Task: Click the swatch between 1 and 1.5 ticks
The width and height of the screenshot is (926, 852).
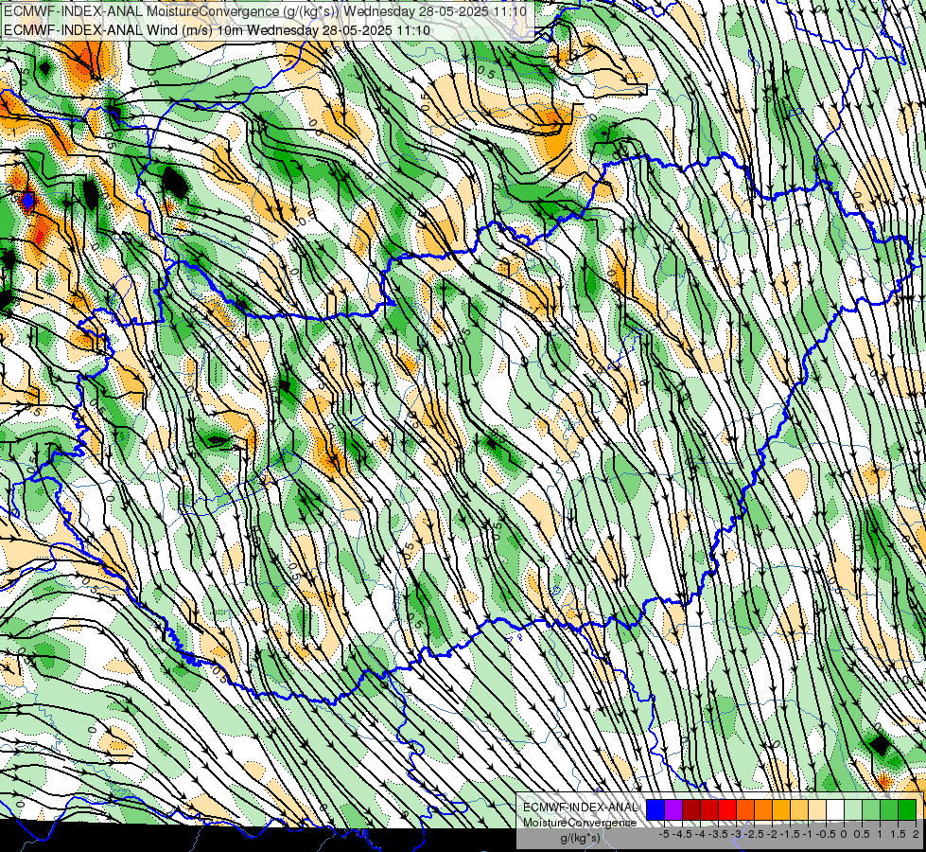Action: (x=889, y=809)
